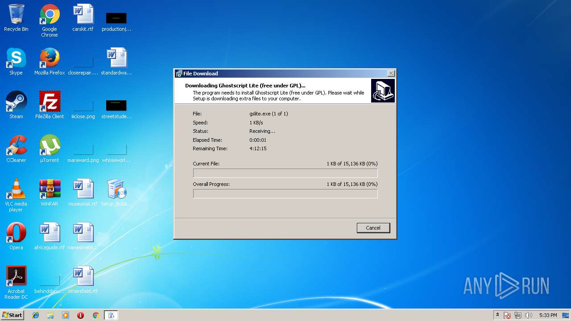Select the Google Chrome desktop shortcut
This screenshot has width=571, height=321.
pos(50,21)
